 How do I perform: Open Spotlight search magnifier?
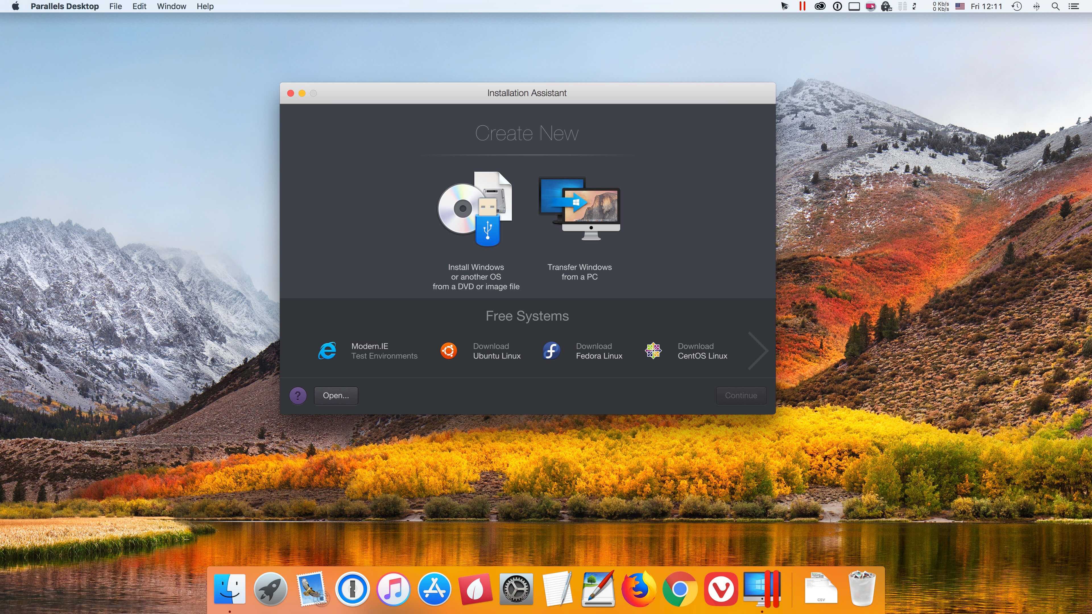pos(1056,6)
